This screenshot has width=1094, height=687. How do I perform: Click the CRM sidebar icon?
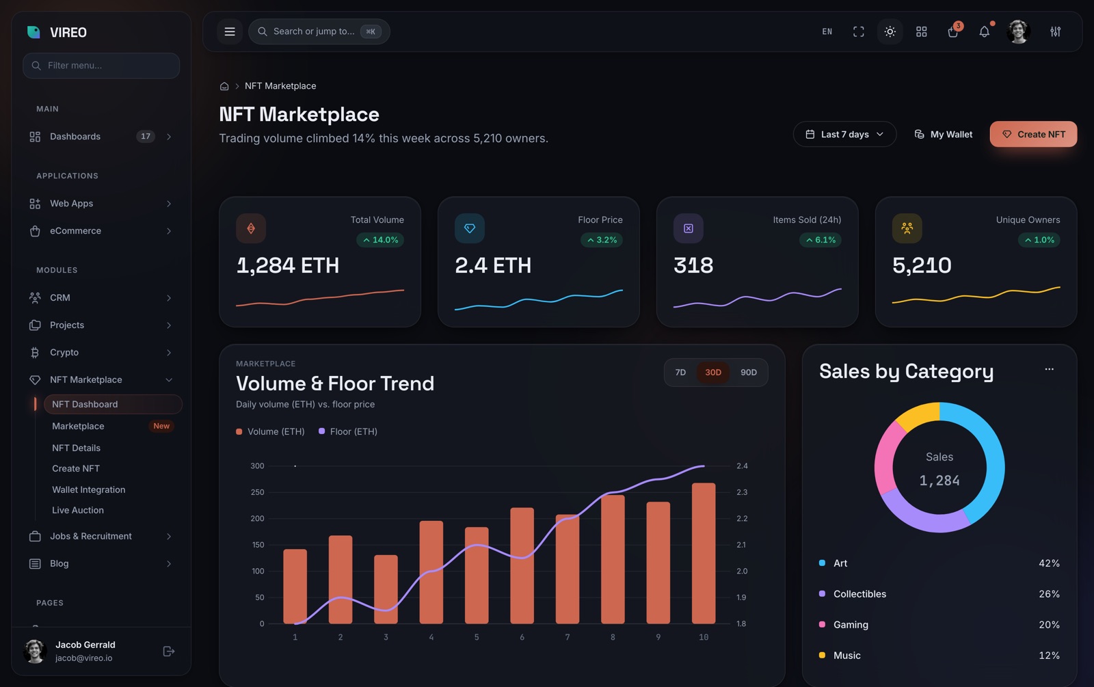pos(35,298)
